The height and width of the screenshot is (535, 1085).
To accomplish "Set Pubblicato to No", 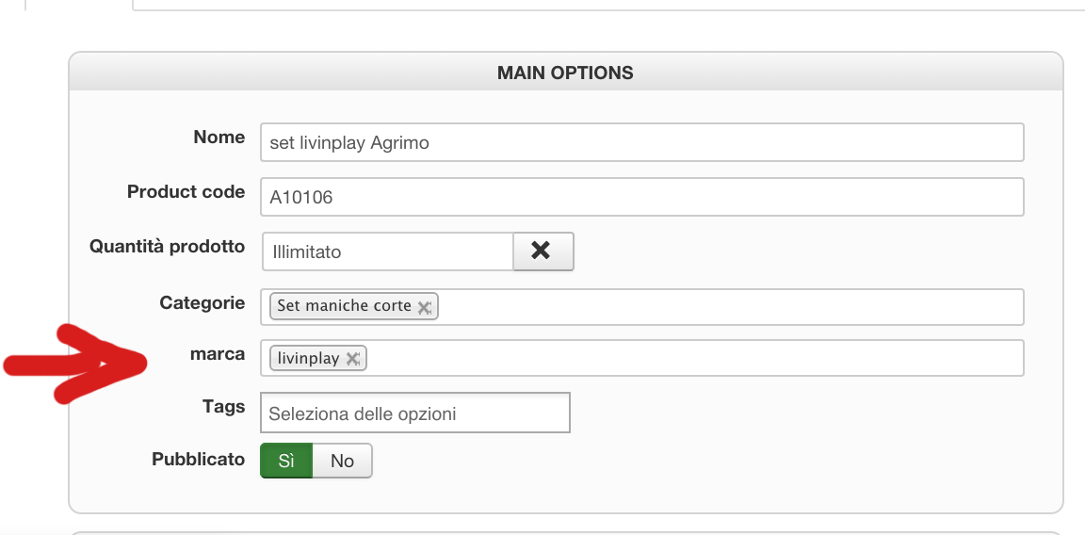I will [342, 461].
